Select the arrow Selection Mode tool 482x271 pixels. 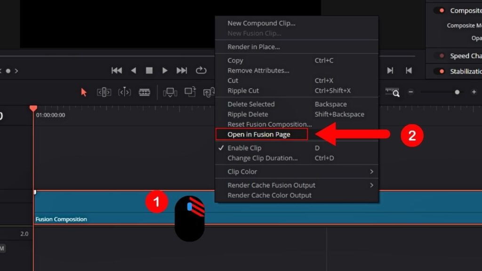pyautogui.click(x=84, y=92)
